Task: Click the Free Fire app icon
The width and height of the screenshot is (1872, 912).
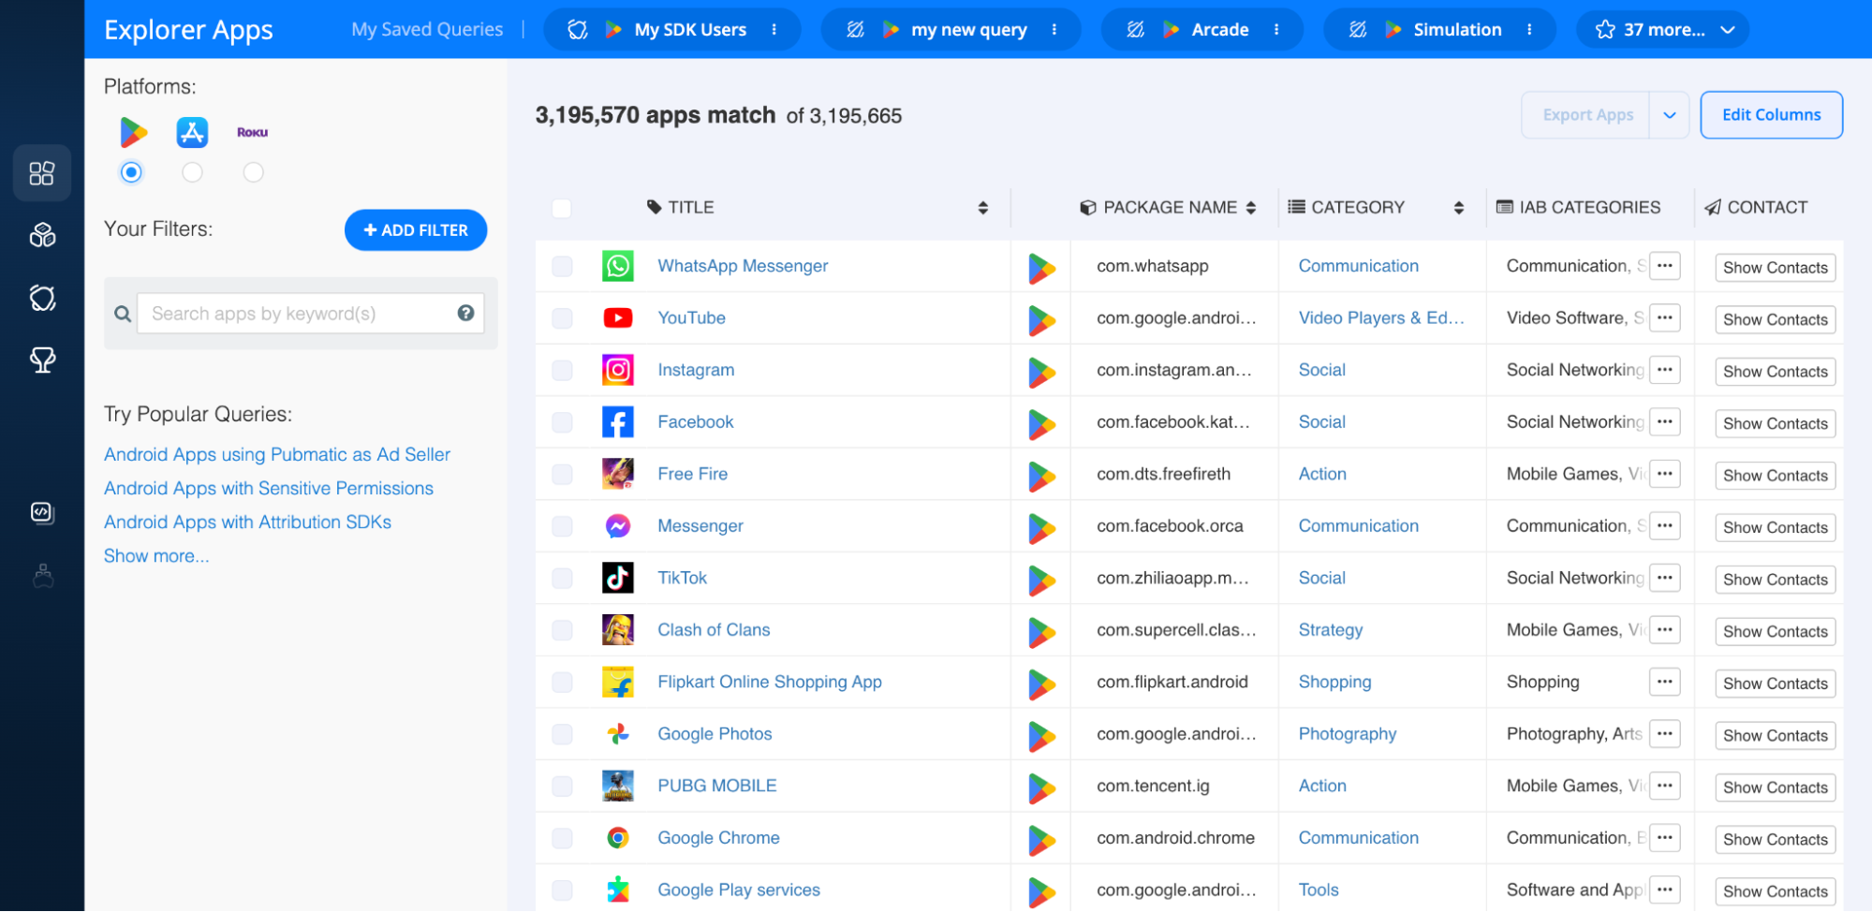Action: tap(618, 474)
